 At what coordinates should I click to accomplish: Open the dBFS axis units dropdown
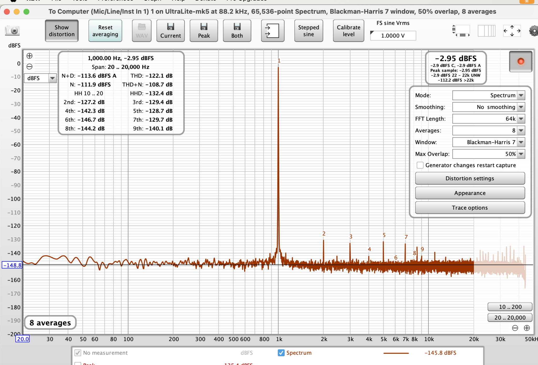tap(40, 78)
